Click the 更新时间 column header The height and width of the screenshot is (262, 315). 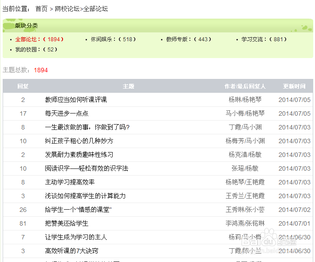294,86
